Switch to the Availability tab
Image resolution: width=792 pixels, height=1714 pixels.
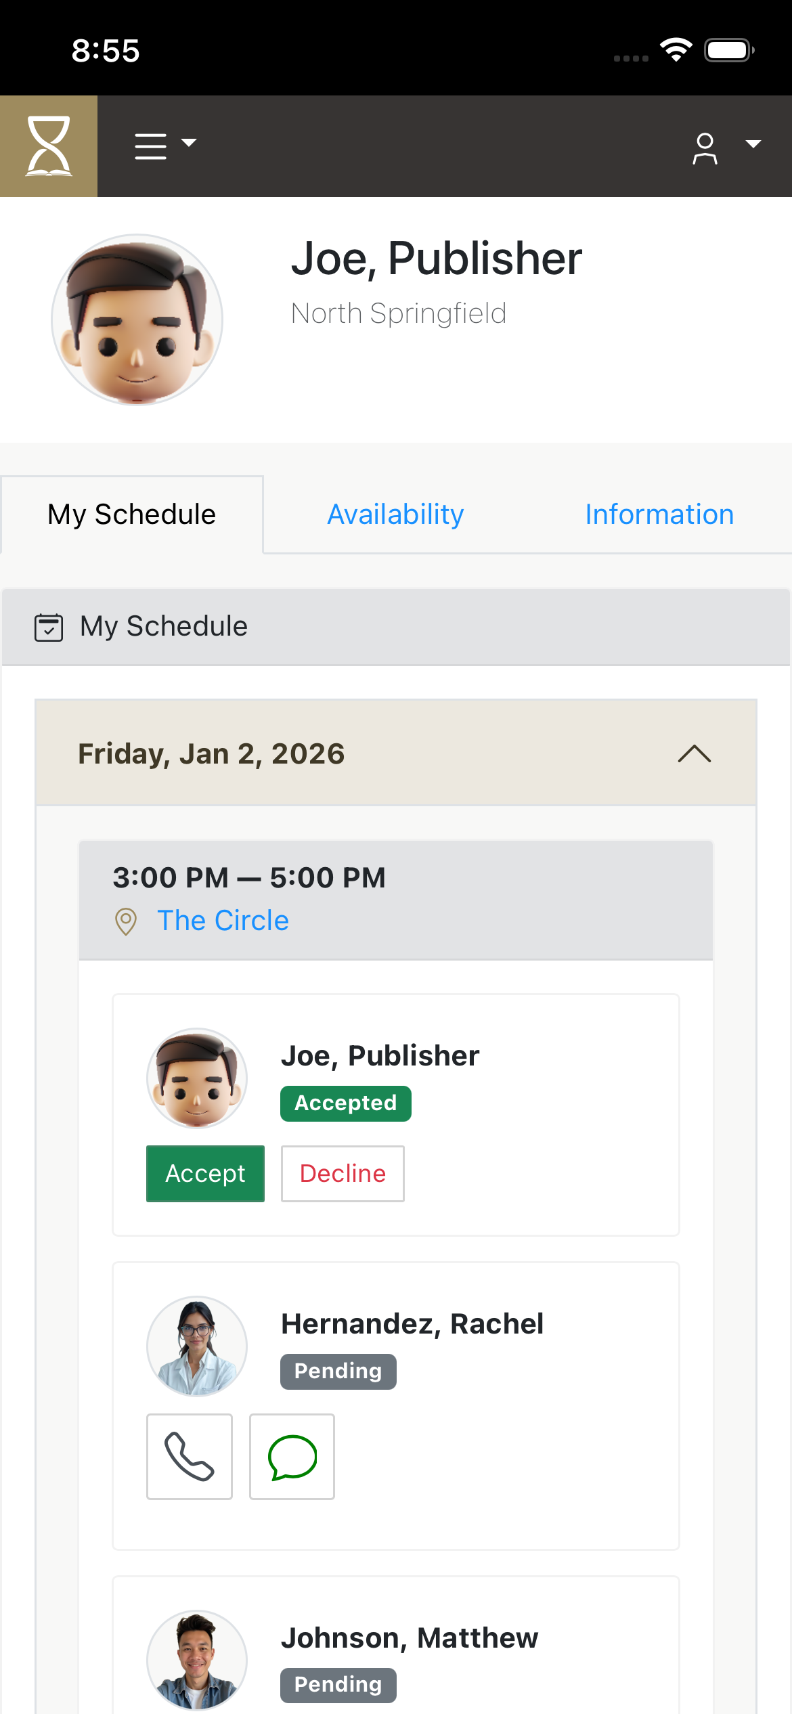(x=395, y=514)
